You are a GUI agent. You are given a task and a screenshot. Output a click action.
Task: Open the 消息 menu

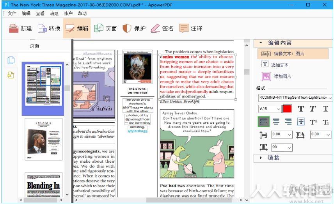click(x=54, y=13)
